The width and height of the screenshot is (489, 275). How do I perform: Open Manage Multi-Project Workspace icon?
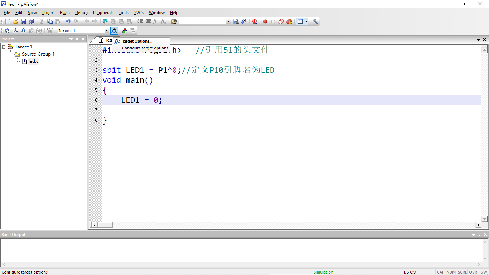pyautogui.click(x=133, y=31)
